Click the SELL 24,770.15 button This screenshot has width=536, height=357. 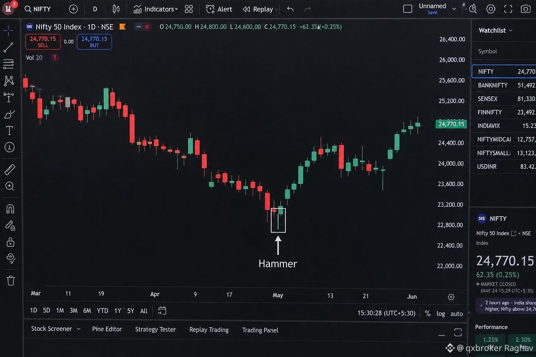pos(43,42)
